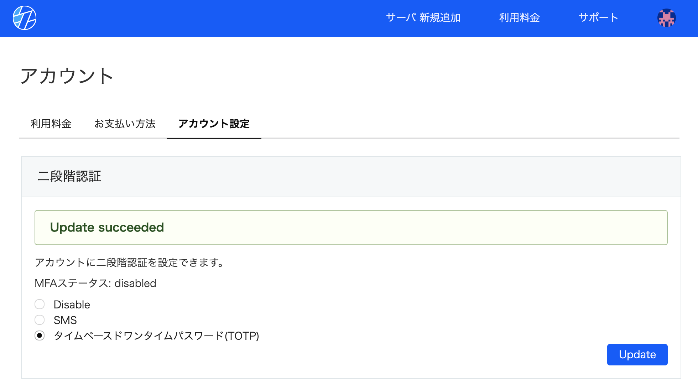Click the Disable option label text
The width and height of the screenshot is (698, 385).
[x=72, y=305]
